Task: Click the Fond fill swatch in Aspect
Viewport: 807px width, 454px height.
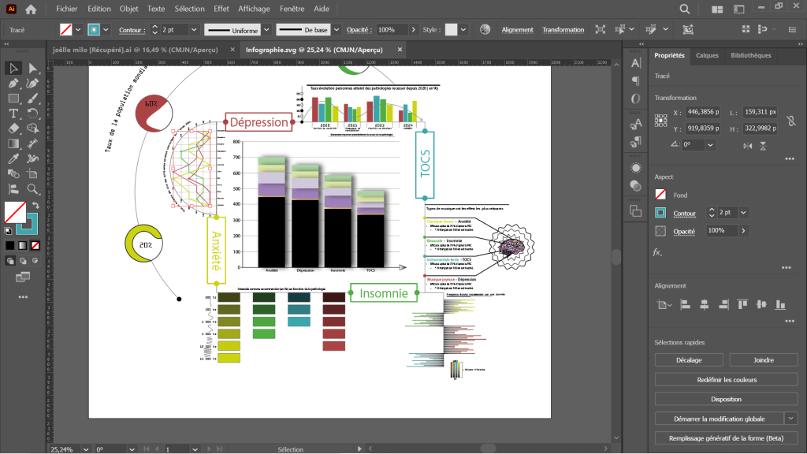Action: coord(660,194)
